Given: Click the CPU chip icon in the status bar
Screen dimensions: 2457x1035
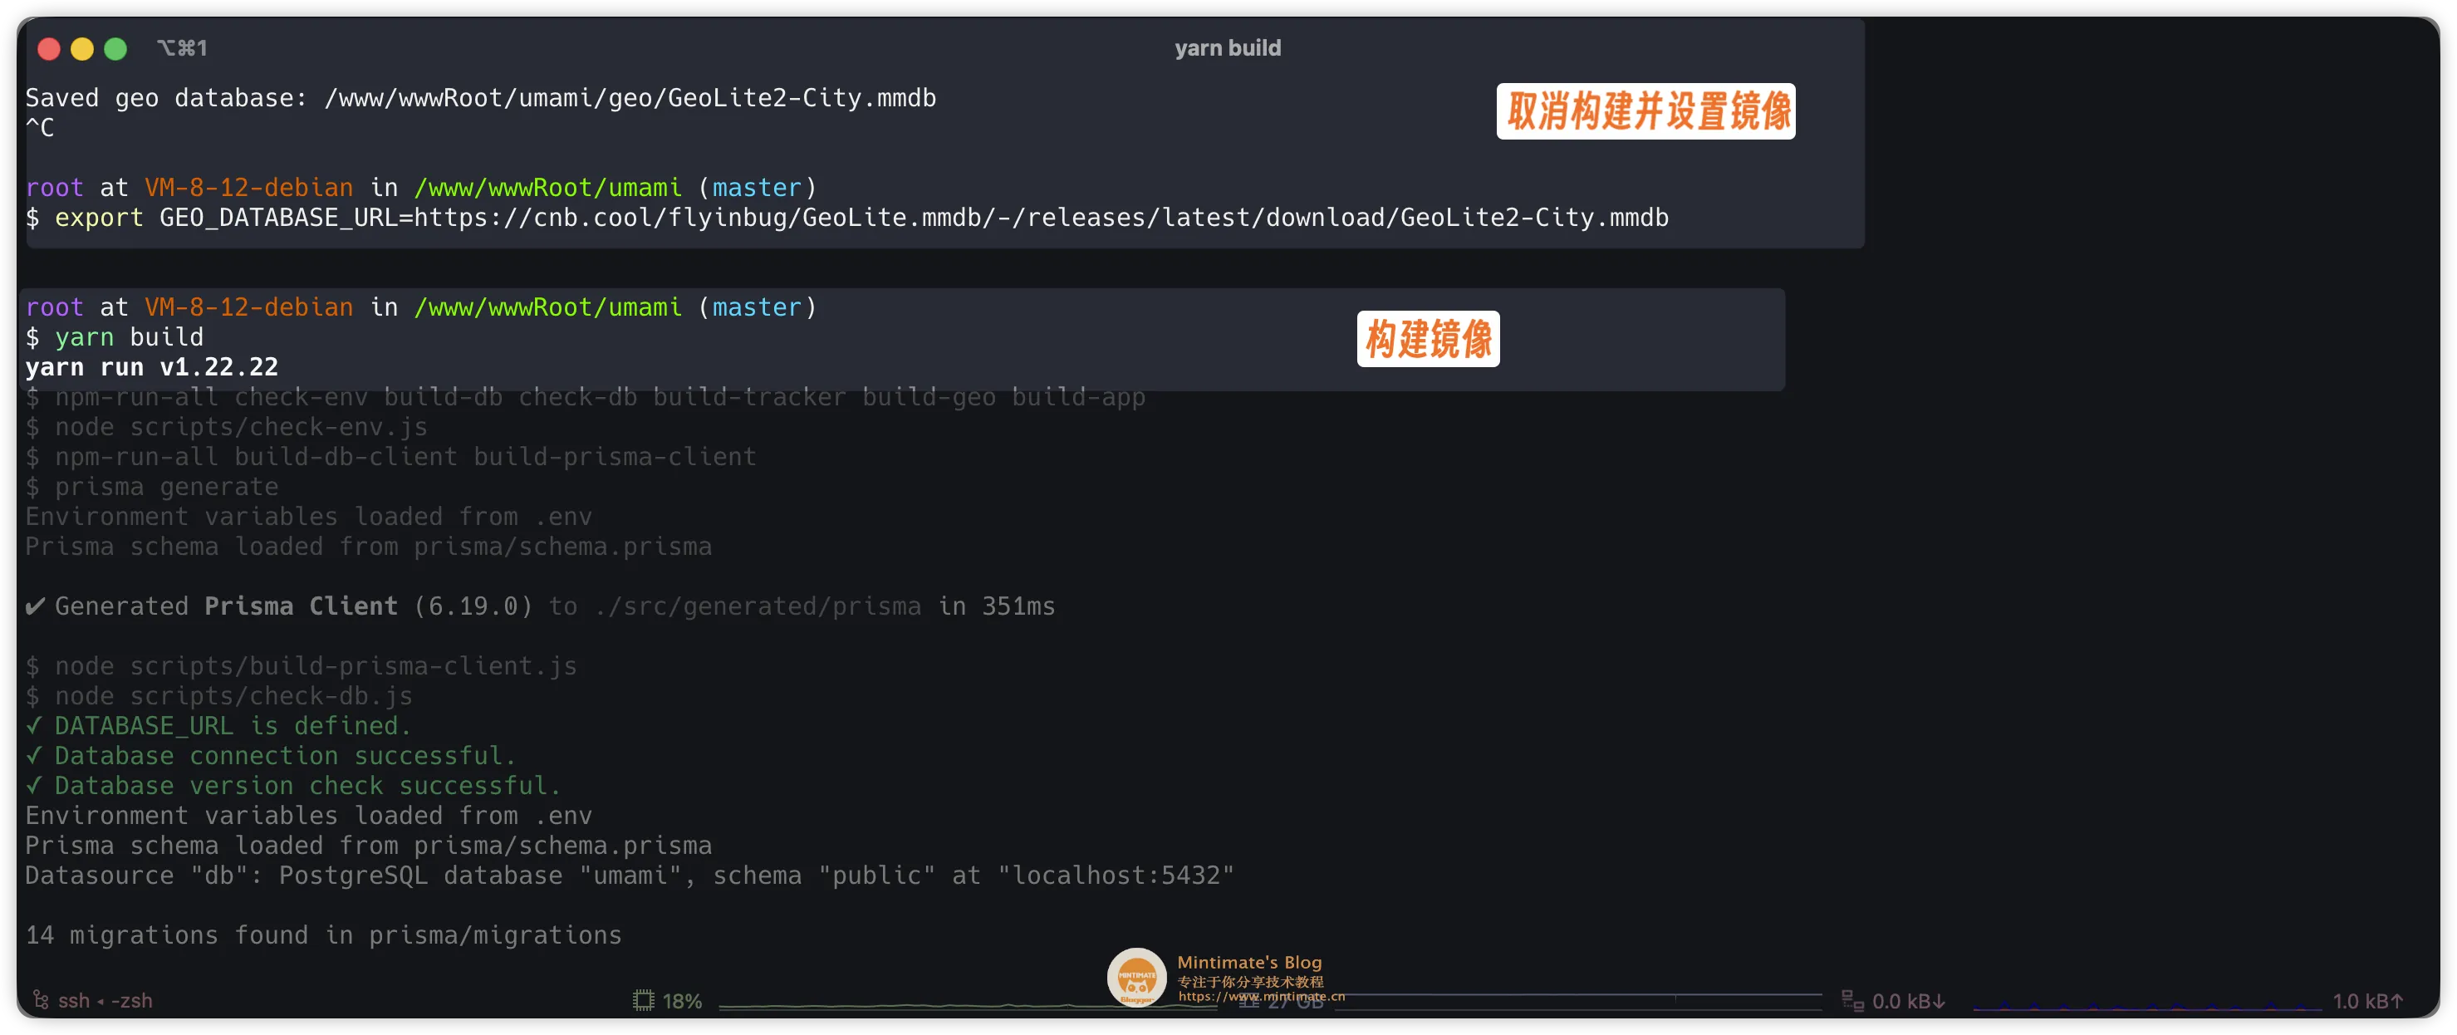Looking at the screenshot, I should coord(645,1001).
